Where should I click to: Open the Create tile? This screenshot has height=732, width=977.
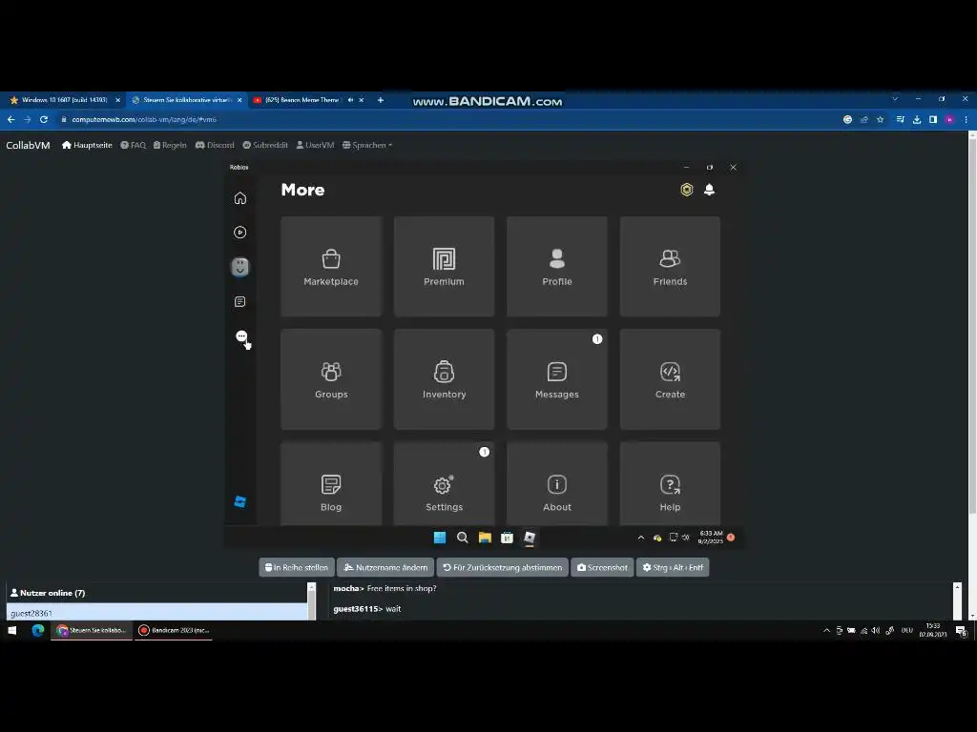[670, 379]
